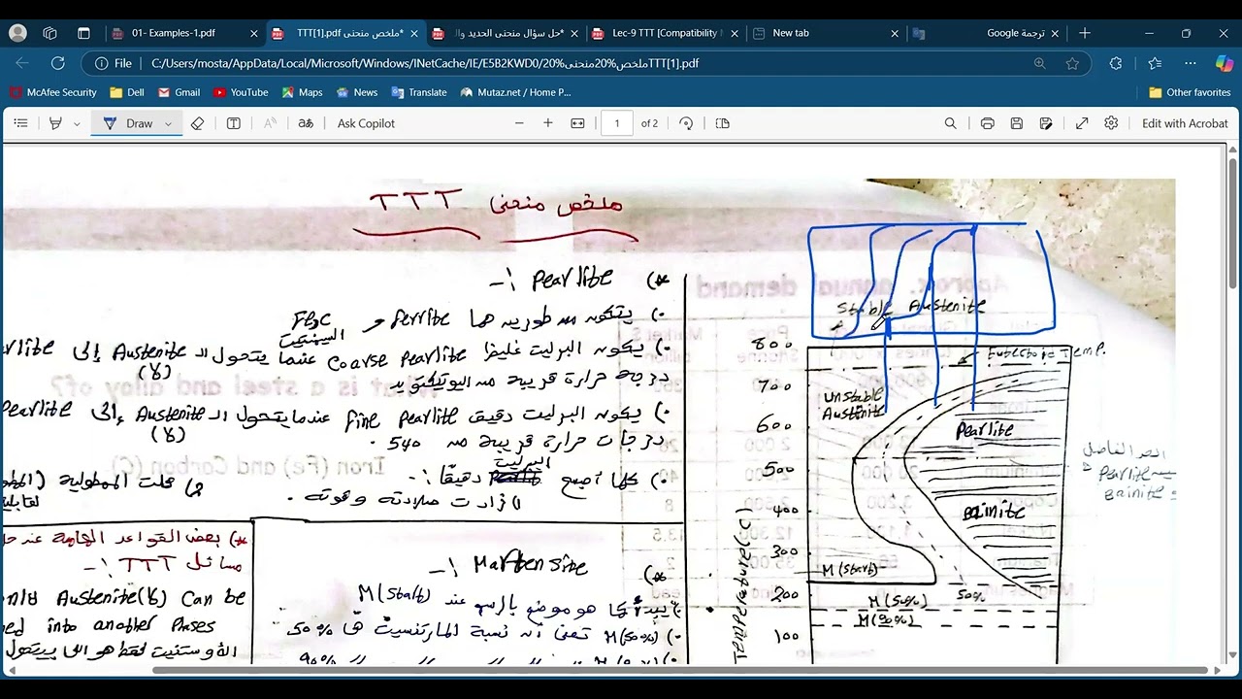Image resolution: width=1242 pixels, height=699 pixels.
Task: Select the Highlight tool
Action: pyautogui.click(x=55, y=123)
